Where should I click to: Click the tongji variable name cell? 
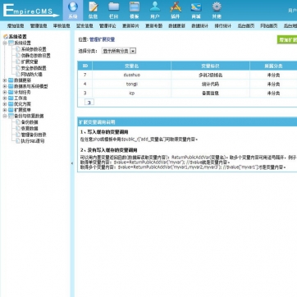pyautogui.click(x=132, y=85)
